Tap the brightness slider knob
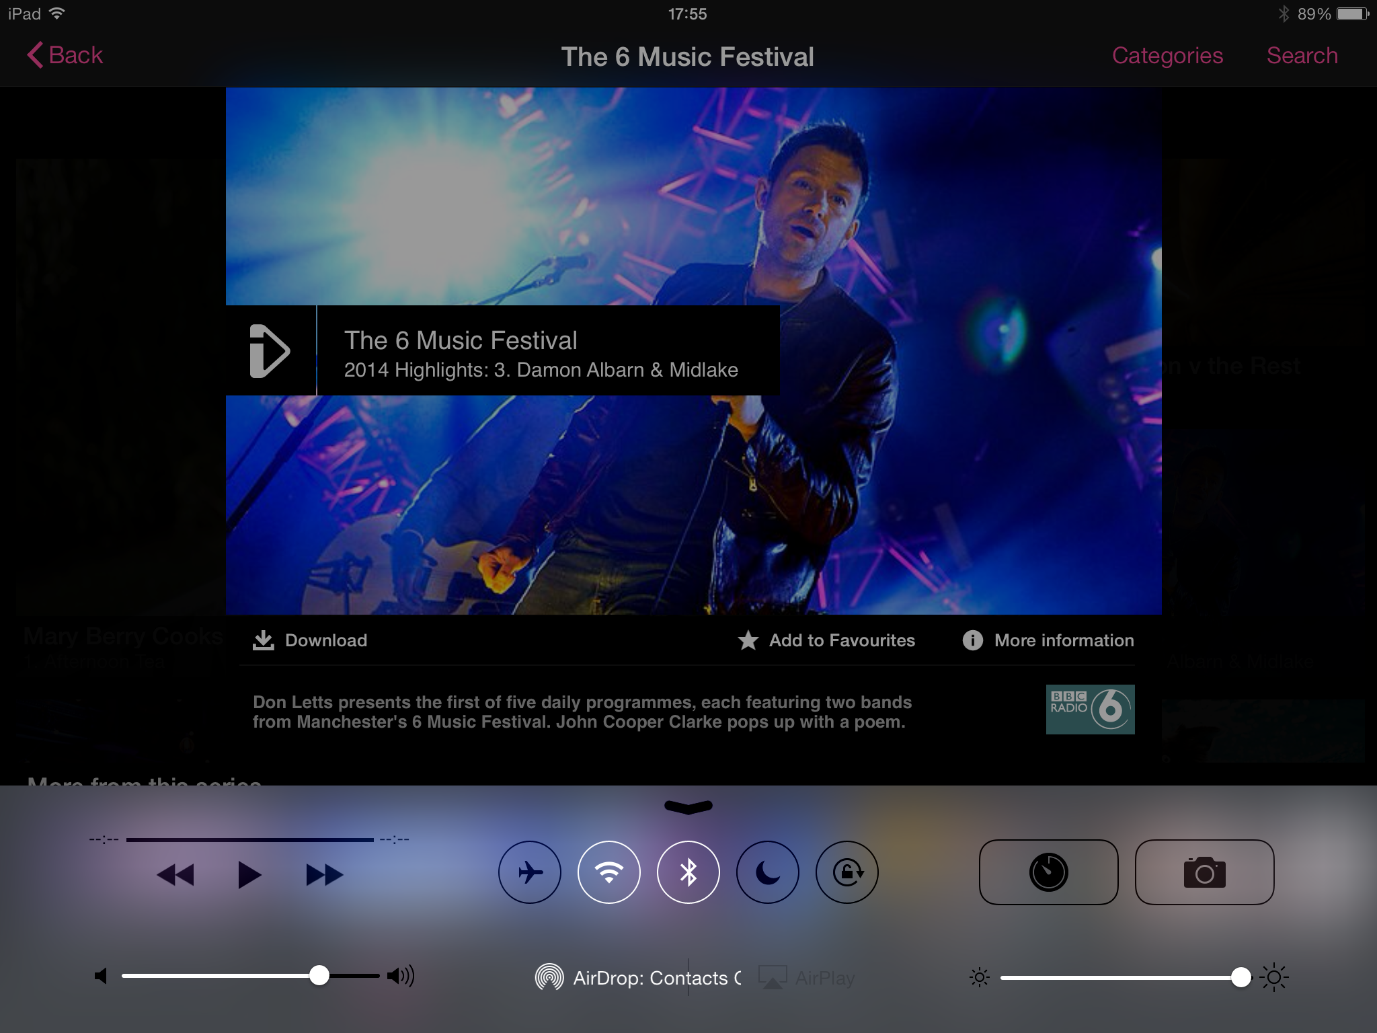 pos(1241,977)
